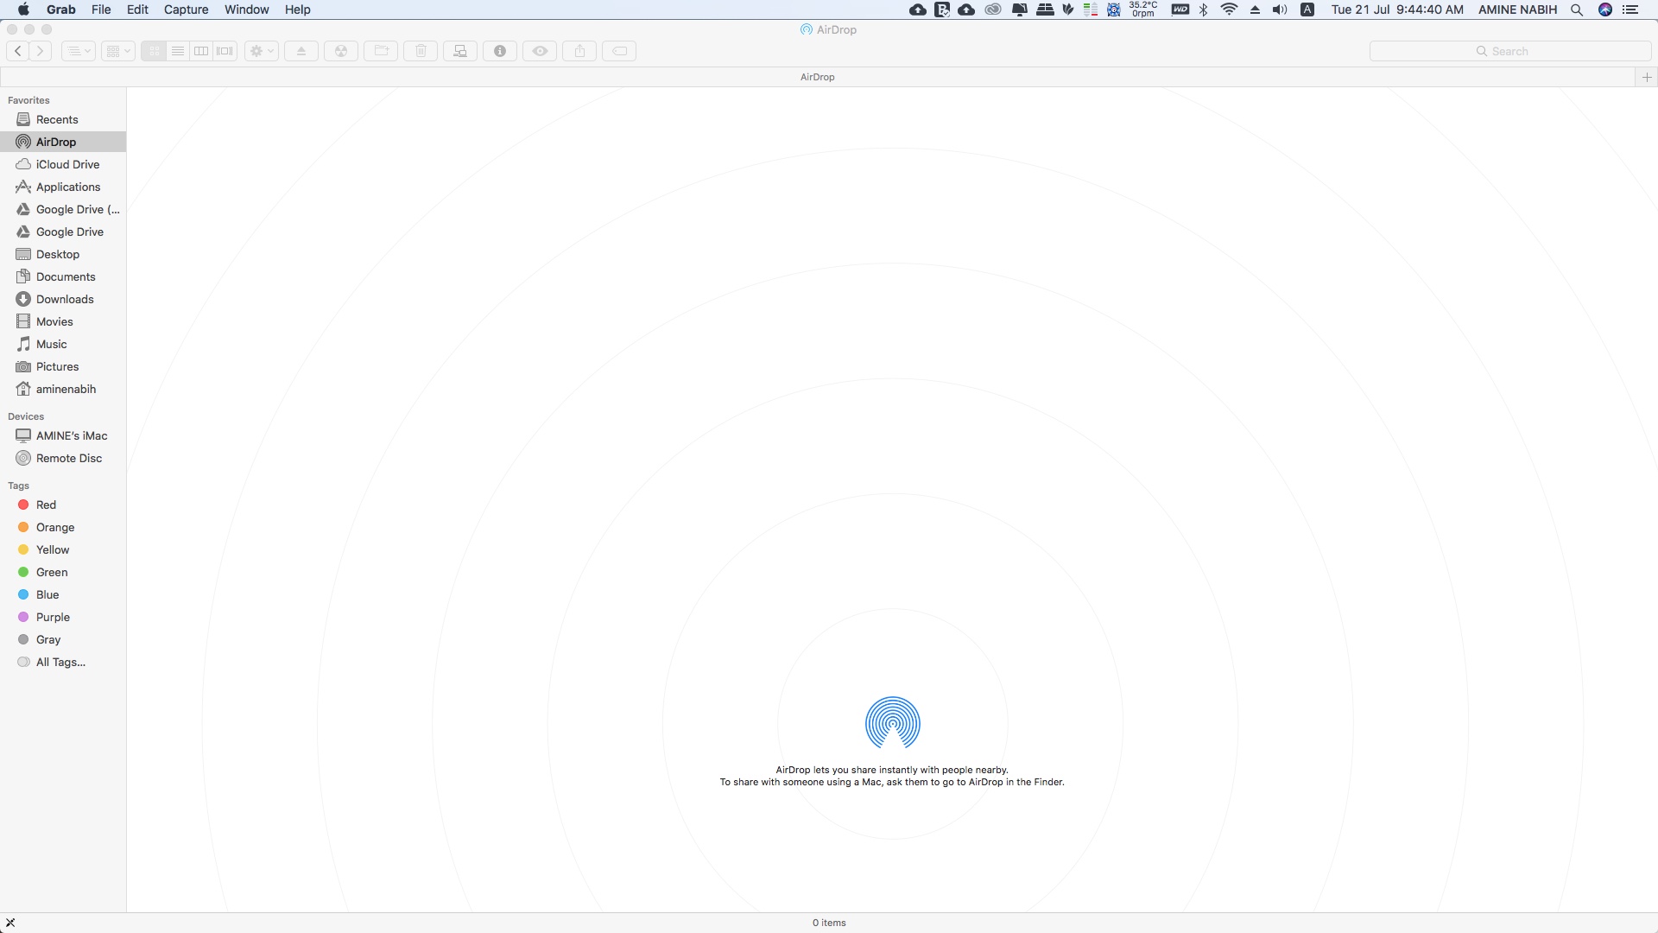The width and height of the screenshot is (1658, 933).
Task: Click the Connect to Server icon
Action: (460, 51)
